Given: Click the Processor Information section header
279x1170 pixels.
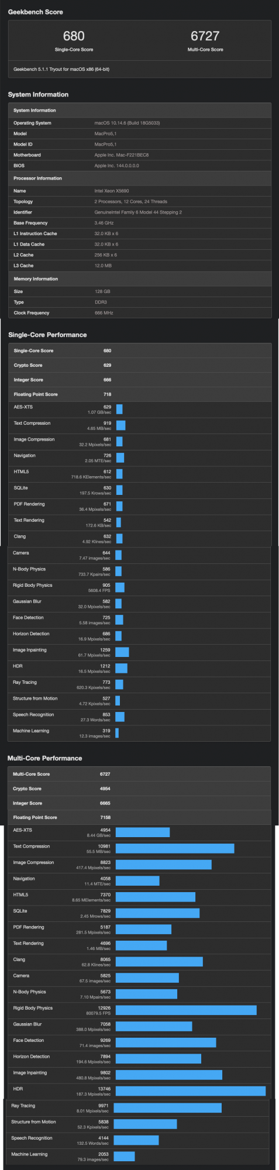Looking at the screenshot, I should [140, 178].
